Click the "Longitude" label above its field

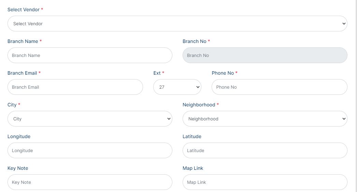(x=19, y=136)
